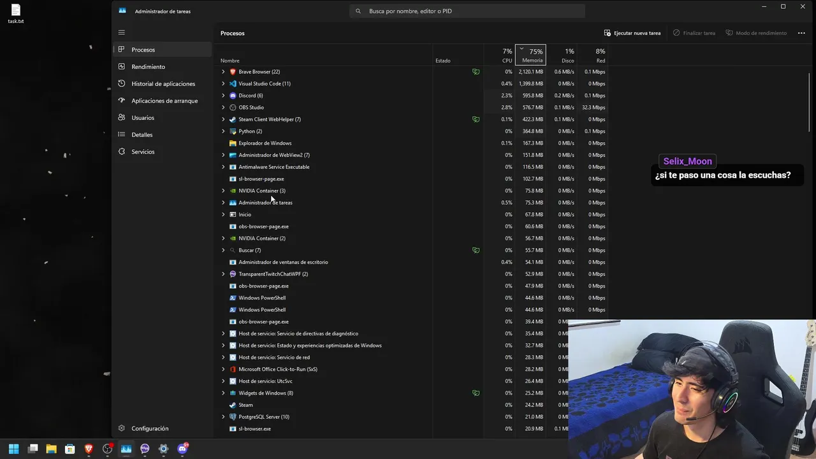
Task: Open Historial de aplicaciones tab
Action: click(x=162, y=84)
